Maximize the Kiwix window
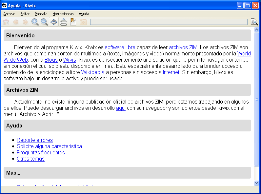261x194 pixels. click(x=248, y=6)
